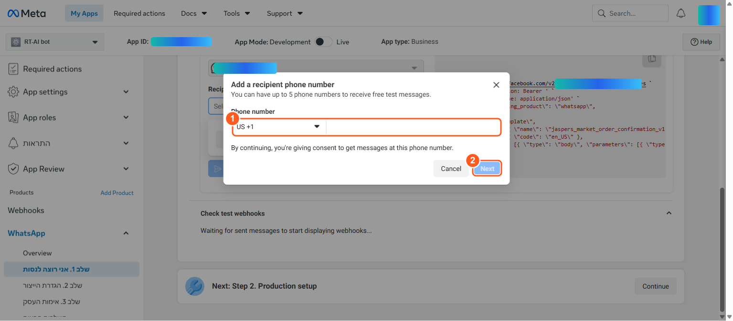Open the US +1 country code dropdown
The image size is (733, 321).
click(x=279, y=127)
